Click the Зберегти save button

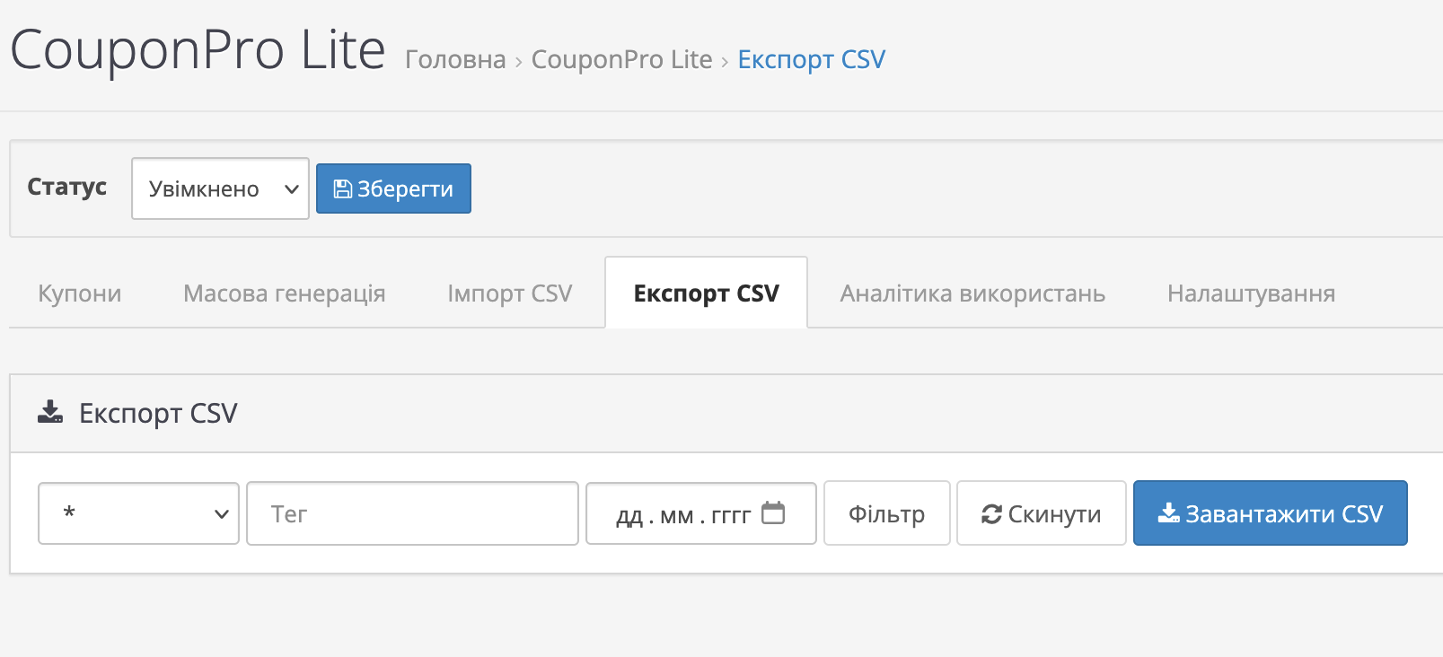393,188
